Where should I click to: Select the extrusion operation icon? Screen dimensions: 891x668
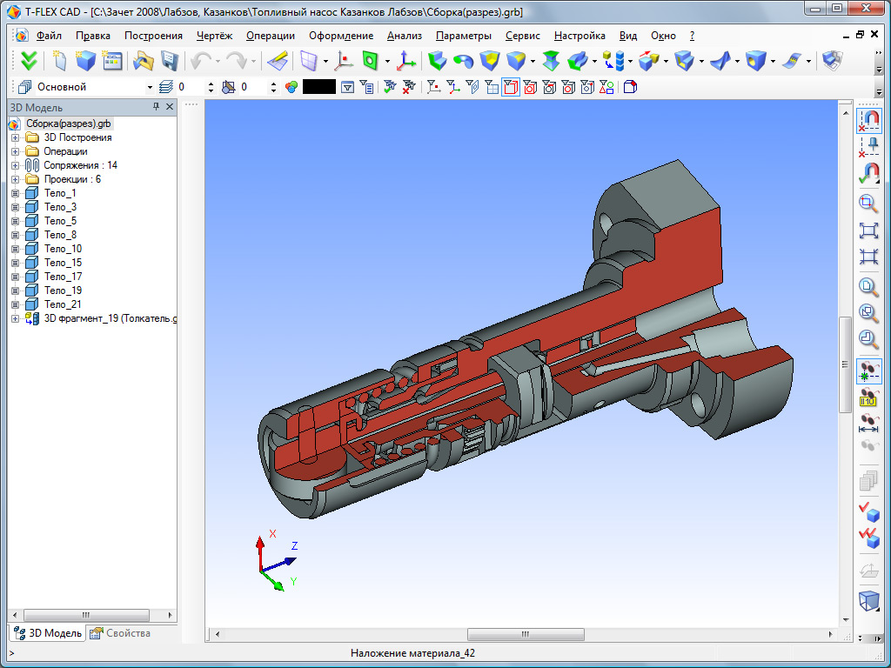point(437,60)
